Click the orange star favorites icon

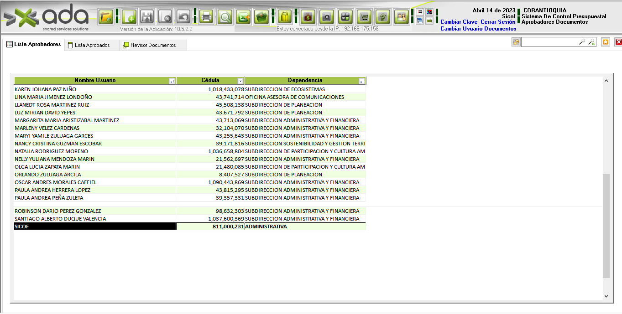pos(605,42)
